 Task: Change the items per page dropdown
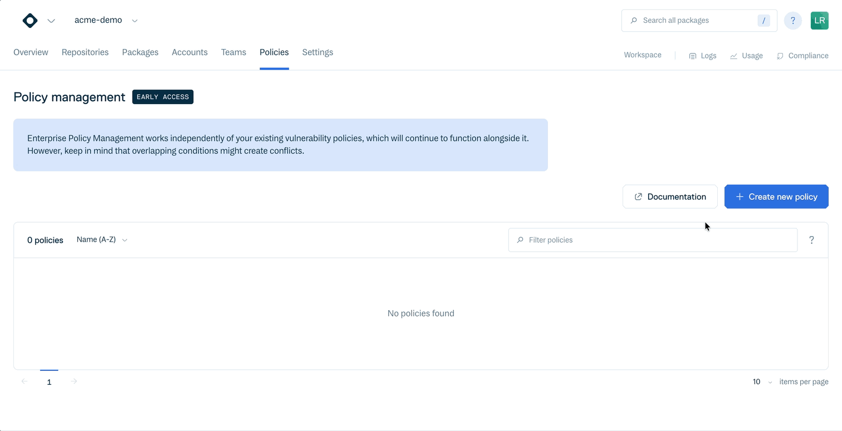pos(760,381)
